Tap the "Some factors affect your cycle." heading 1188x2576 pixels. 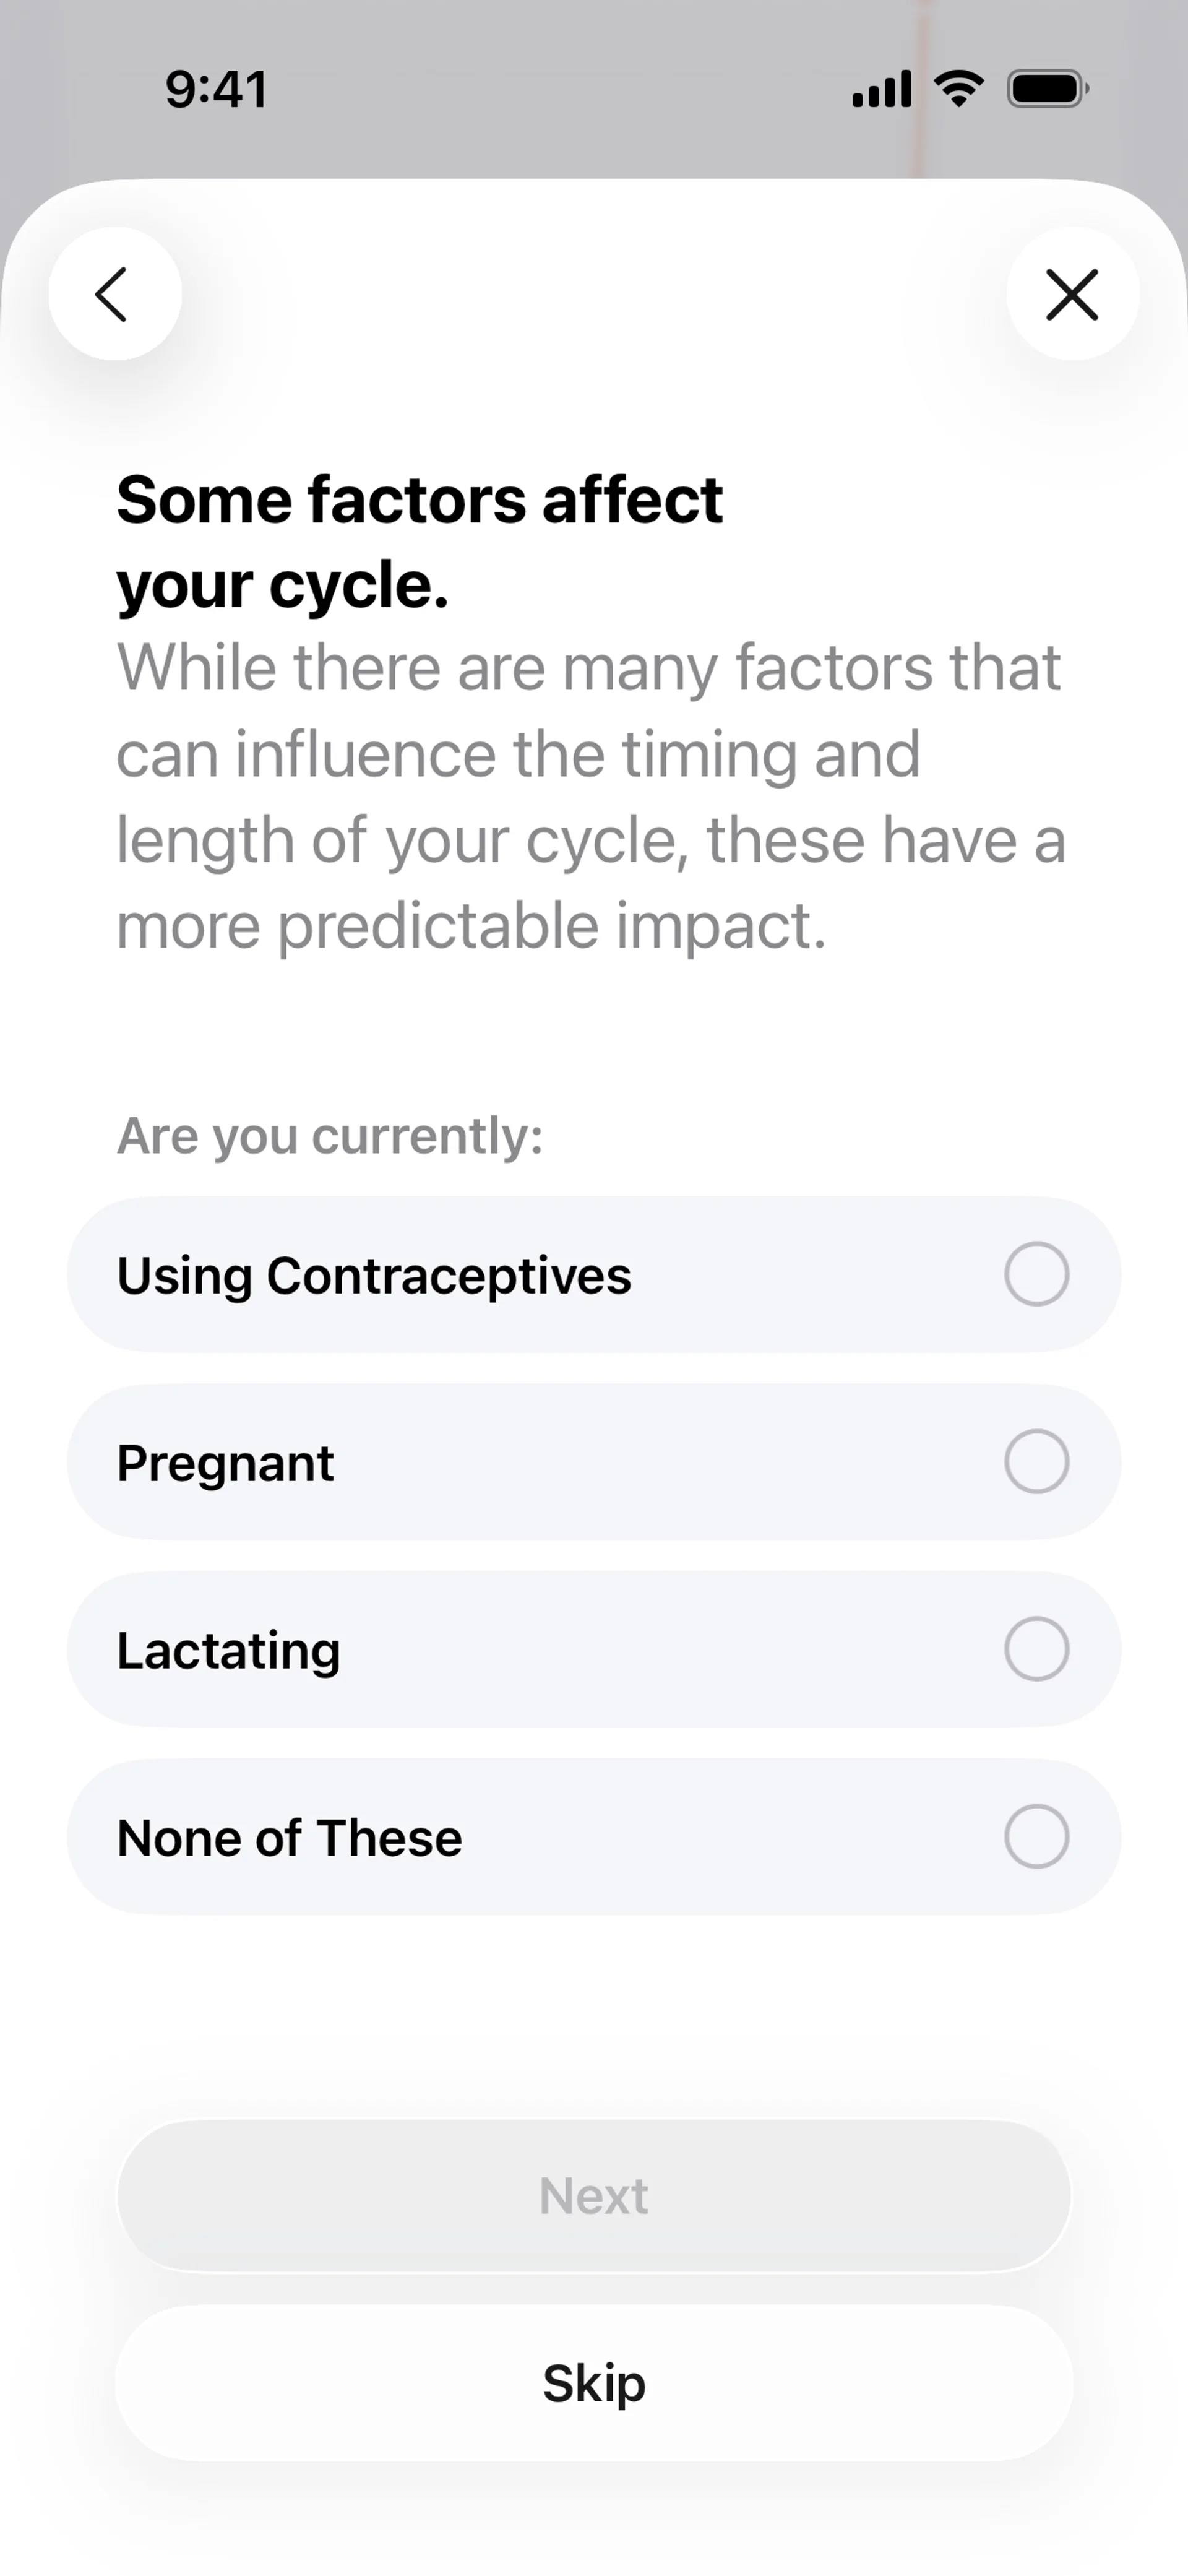click(420, 541)
